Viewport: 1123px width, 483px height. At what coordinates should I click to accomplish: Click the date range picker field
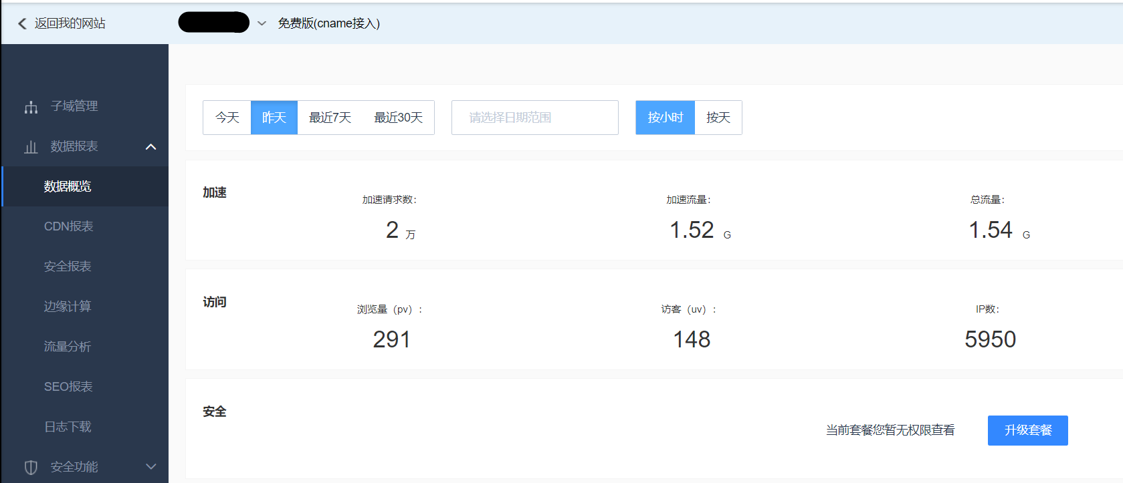pyautogui.click(x=534, y=118)
